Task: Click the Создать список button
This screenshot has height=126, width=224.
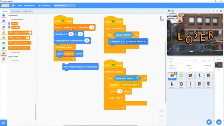Action: click(x=16, y=52)
